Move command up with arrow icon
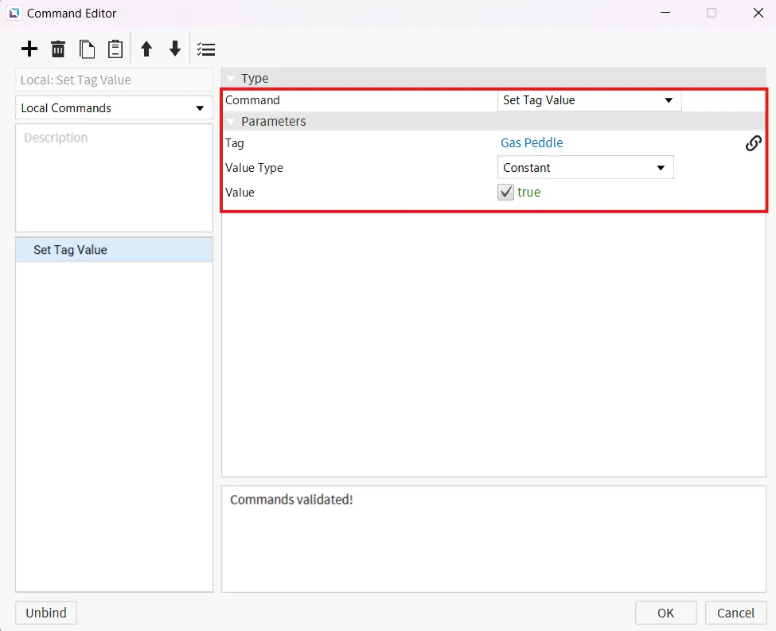Image resolution: width=776 pixels, height=631 pixels. coord(146,49)
